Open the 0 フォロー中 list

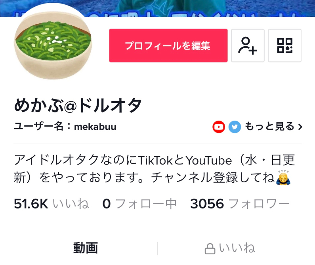pos(139,204)
